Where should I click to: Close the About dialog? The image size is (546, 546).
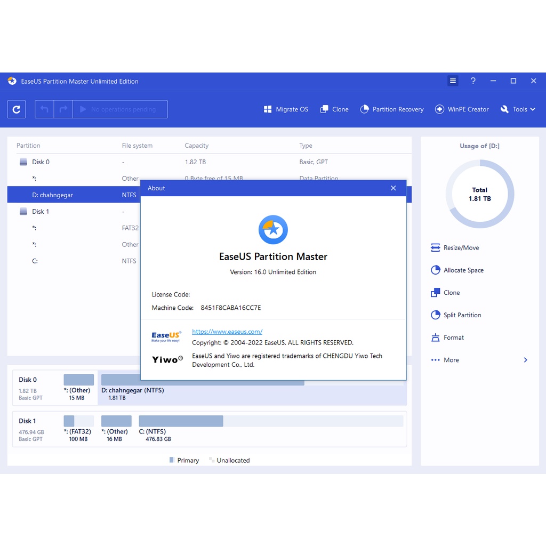394,188
